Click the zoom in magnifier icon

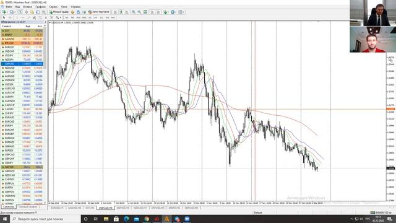click(x=134, y=12)
